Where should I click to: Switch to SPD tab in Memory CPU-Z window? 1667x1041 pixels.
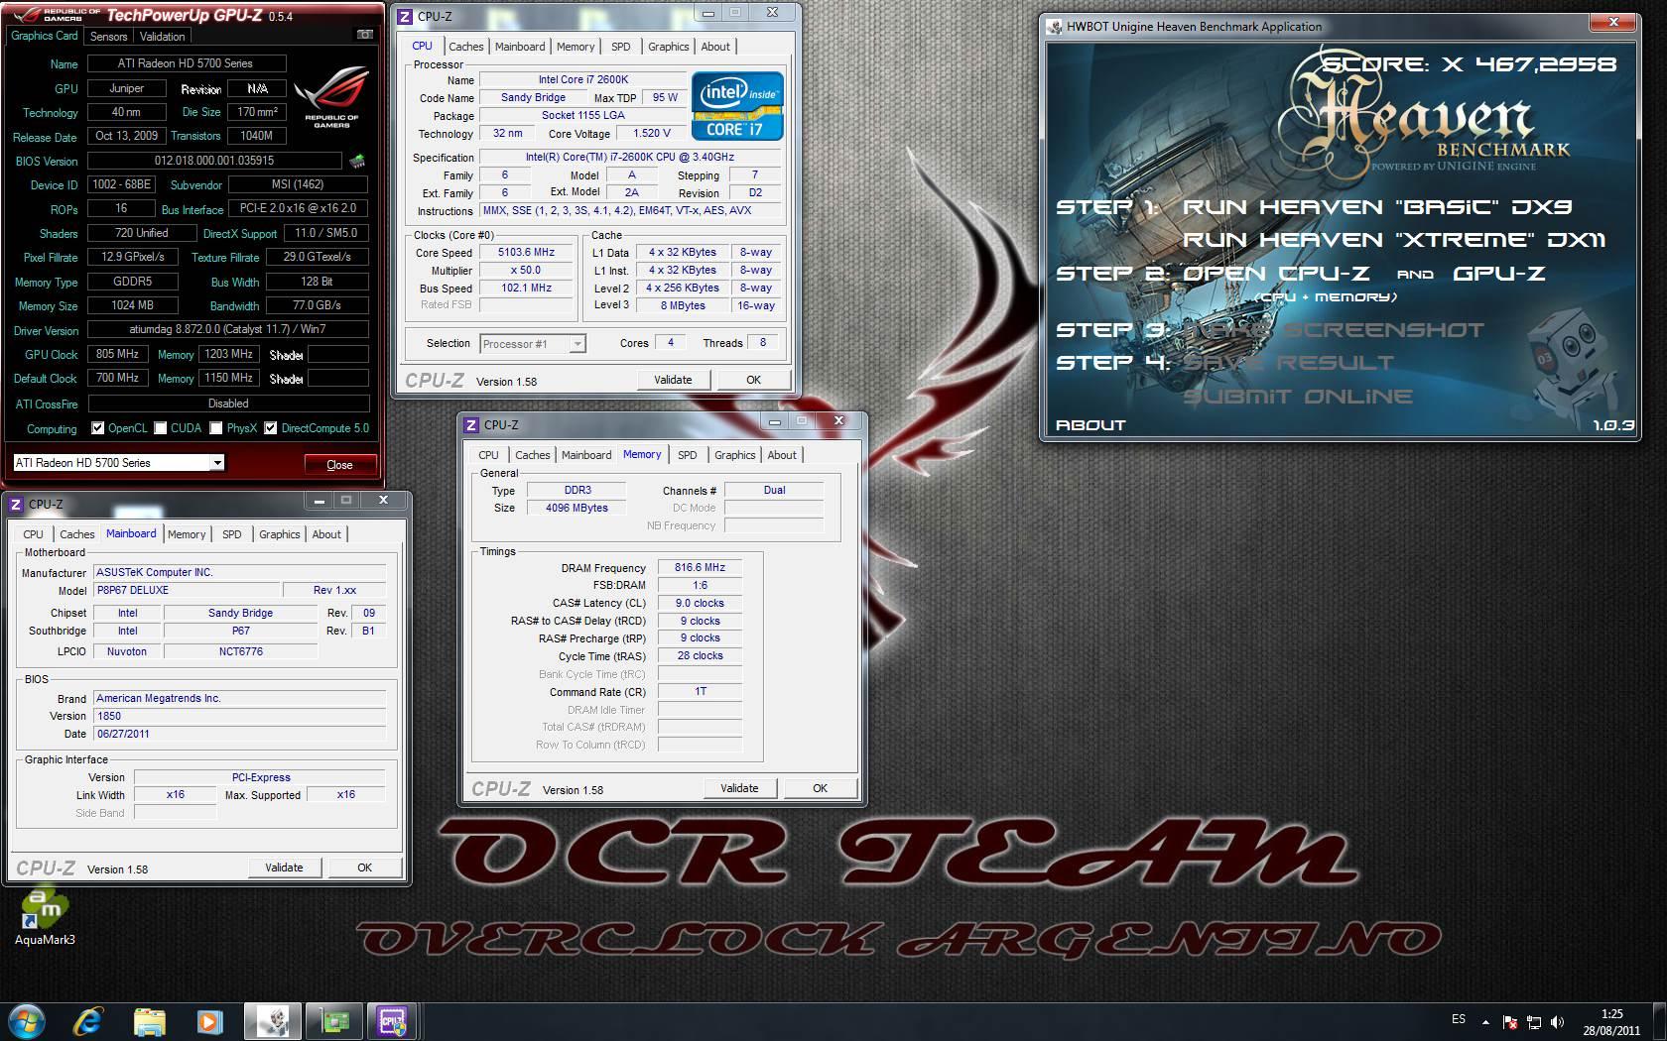(x=687, y=455)
